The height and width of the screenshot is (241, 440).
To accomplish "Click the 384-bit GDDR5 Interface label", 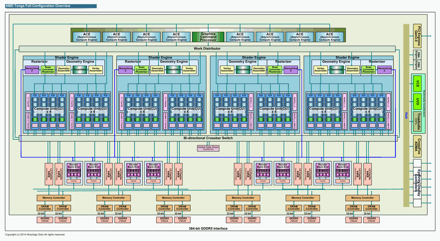I will (x=208, y=229).
